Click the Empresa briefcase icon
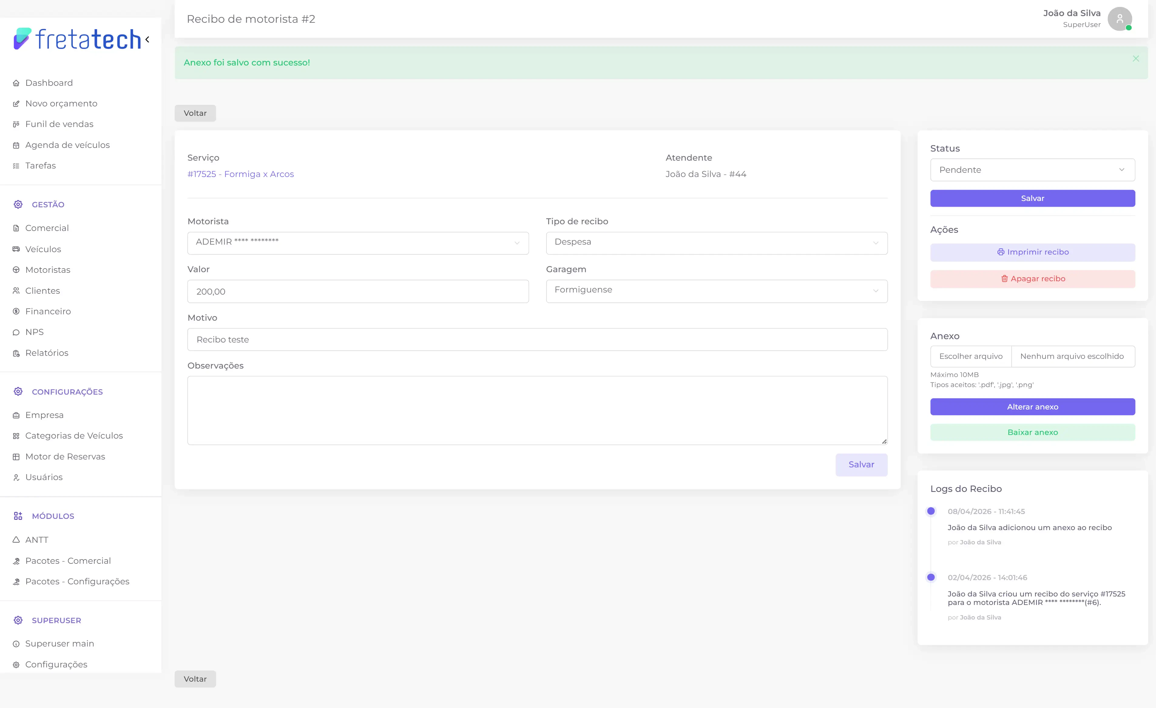The width and height of the screenshot is (1156, 708). [16, 415]
